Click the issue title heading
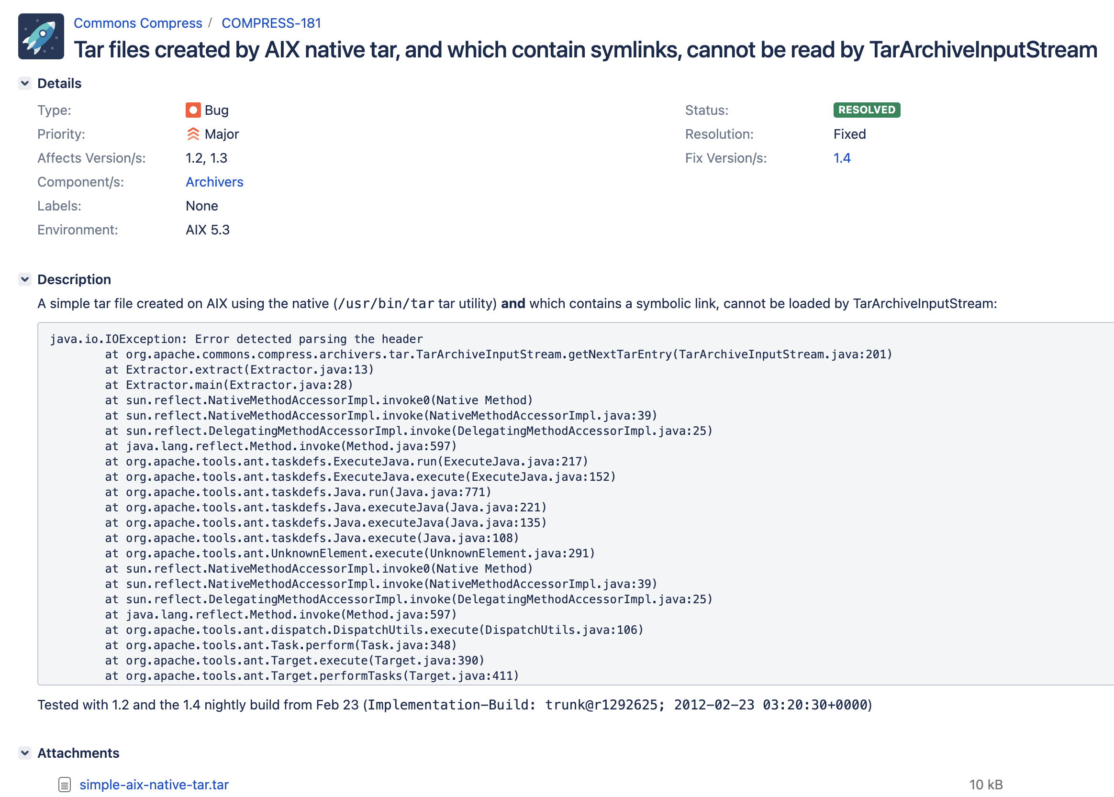 (585, 50)
